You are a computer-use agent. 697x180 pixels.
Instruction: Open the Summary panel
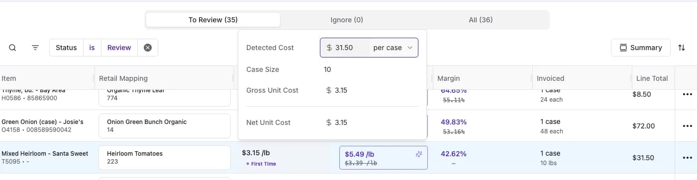pyautogui.click(x=641, y=48)
